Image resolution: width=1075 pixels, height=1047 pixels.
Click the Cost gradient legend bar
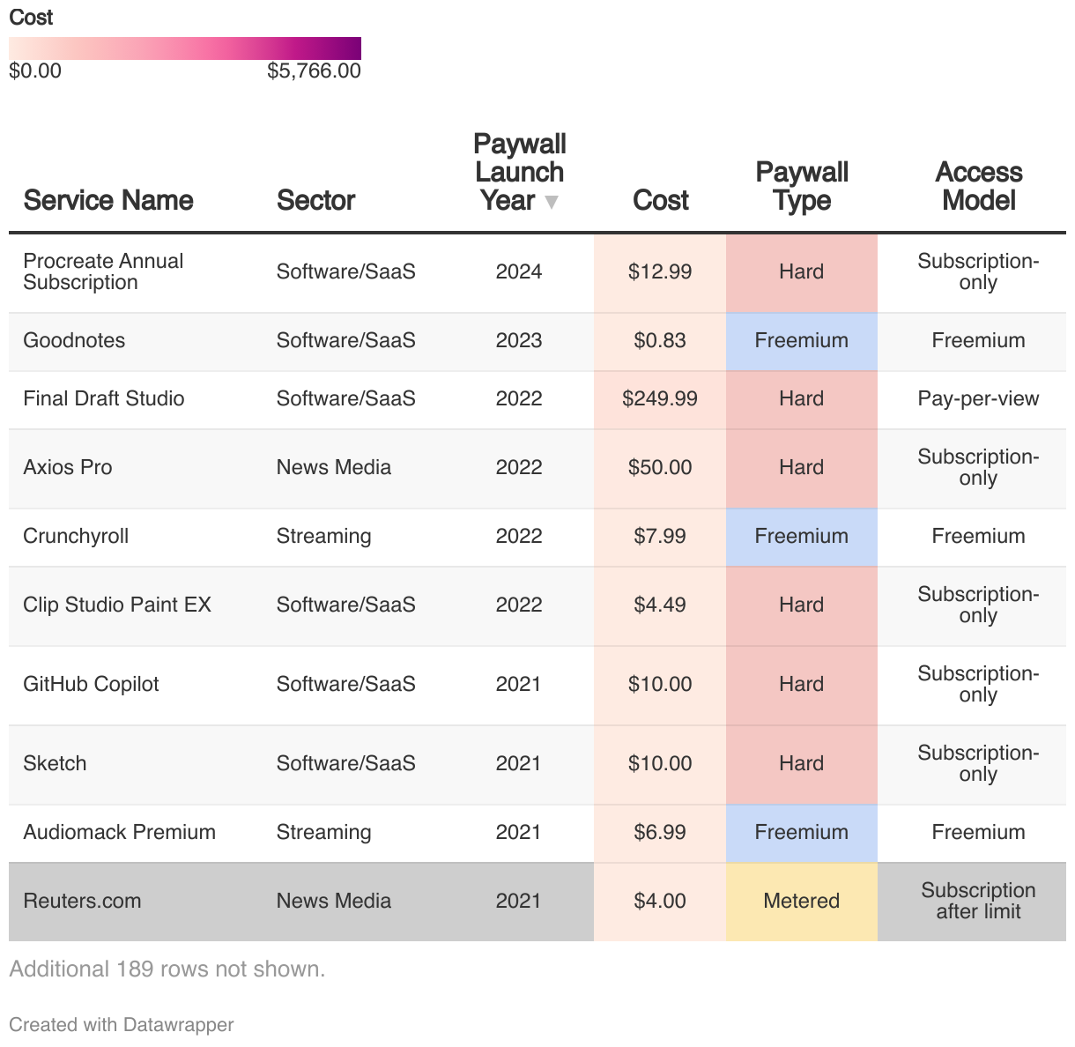pos(185,48)
